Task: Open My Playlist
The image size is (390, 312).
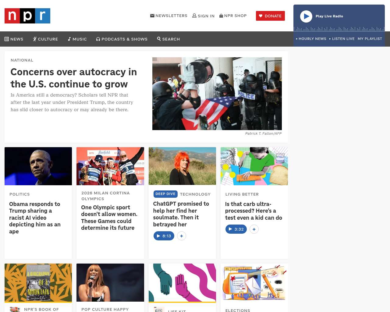Action: (370, 39)
